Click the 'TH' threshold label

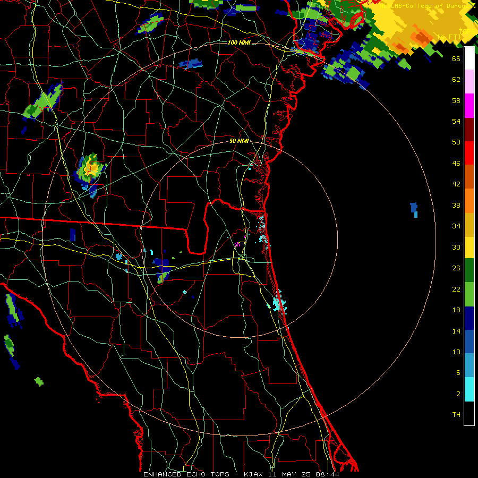tap(456, 414)
